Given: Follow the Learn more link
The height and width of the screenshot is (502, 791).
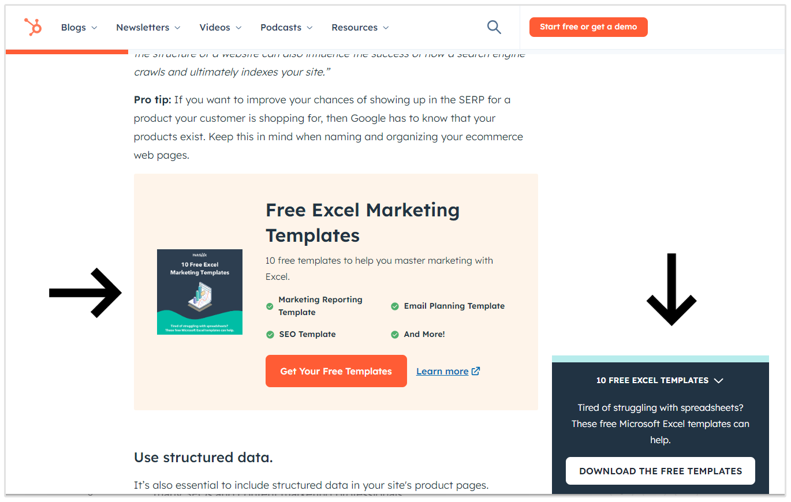Looking at the screenshot, I should pos(442,371).
